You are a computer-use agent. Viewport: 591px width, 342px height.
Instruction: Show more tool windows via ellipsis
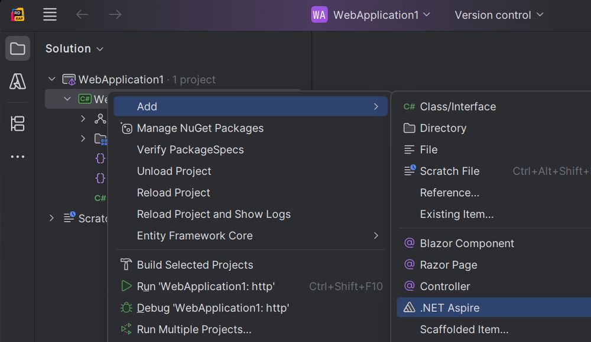pos(17,157)
